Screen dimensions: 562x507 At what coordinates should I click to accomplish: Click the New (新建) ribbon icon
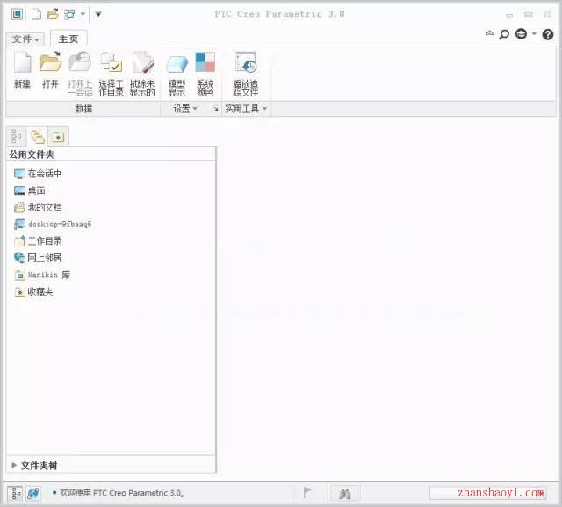22,62
